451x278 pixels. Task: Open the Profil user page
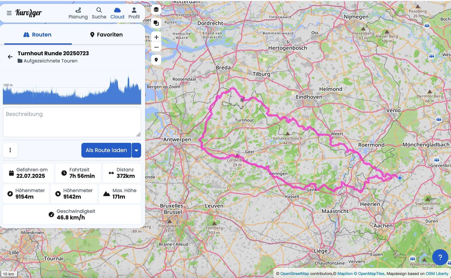click(134, 13)
